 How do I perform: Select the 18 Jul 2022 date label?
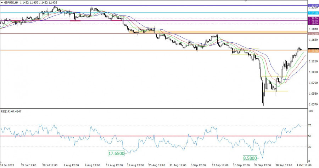tap(7, 165)
